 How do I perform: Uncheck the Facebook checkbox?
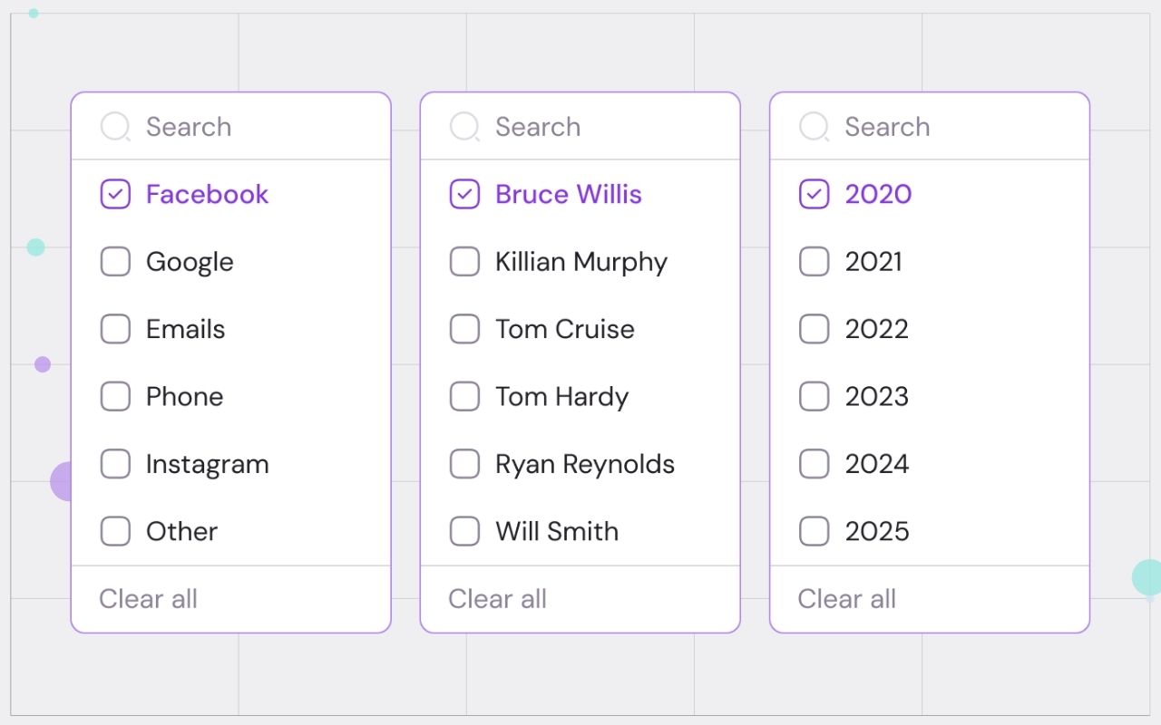(x=115, y=194)
